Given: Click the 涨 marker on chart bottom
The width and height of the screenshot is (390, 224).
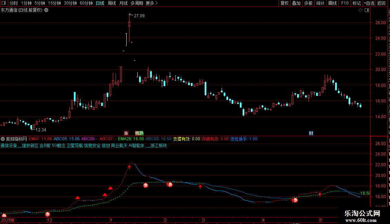Looking at the screenshot, I should click(x=126, y=133).
